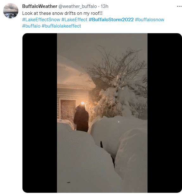Click the glowing porch light in the video
The height and width of the screenshot is (194, 182).
coord(83,103)
